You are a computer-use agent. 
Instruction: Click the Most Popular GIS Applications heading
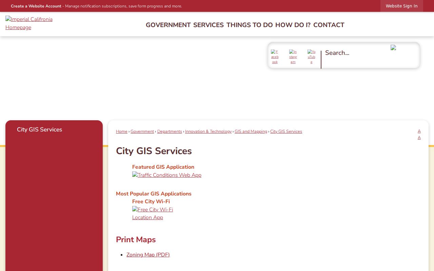click(154, 194)
